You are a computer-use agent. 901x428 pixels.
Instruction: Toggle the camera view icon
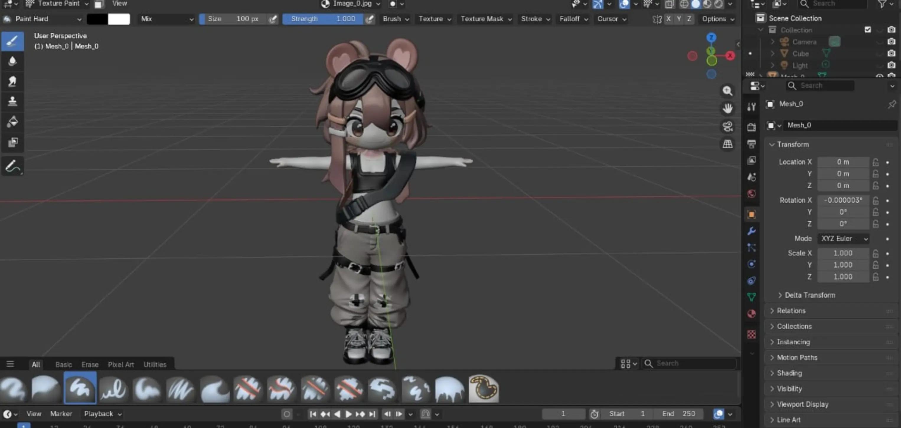click(727, 126)
